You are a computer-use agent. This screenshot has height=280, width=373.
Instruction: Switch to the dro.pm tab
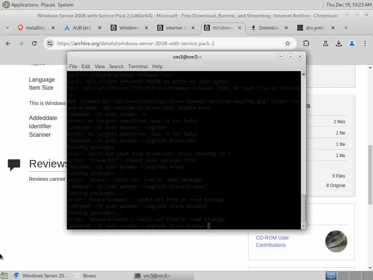click(315, 28)
